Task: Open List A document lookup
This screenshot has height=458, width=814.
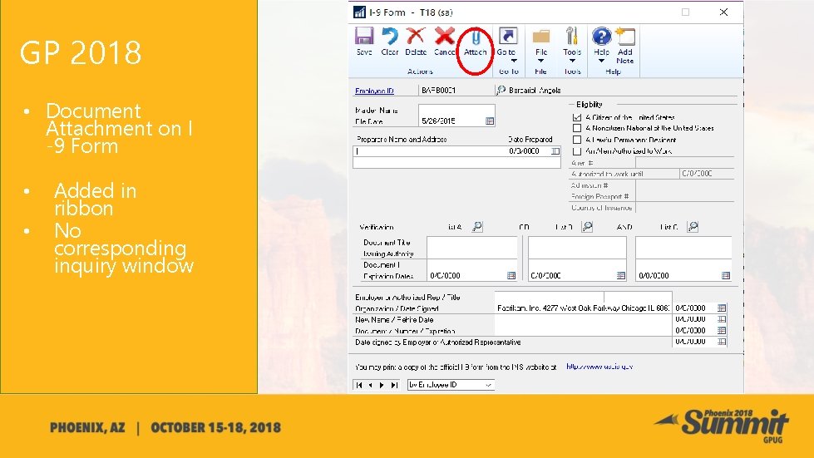Action: 477,227
